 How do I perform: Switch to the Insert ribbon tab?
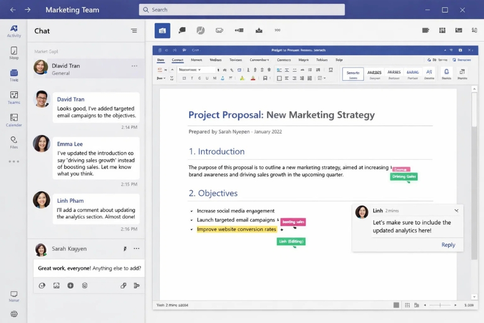[x=178, y=60]
